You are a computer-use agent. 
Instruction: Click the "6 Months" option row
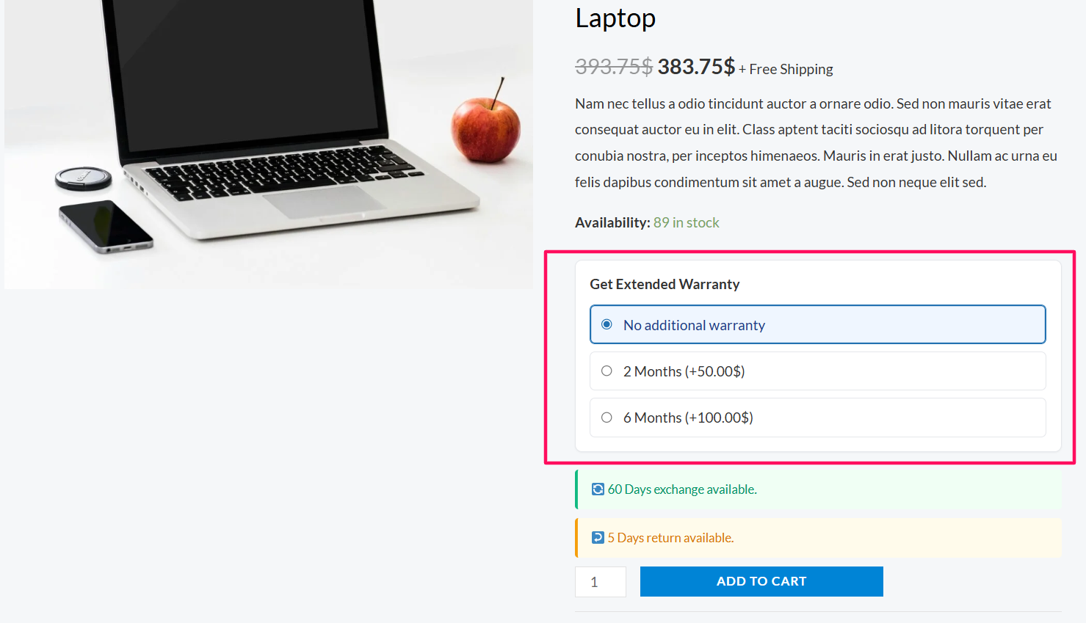point(817,417)
